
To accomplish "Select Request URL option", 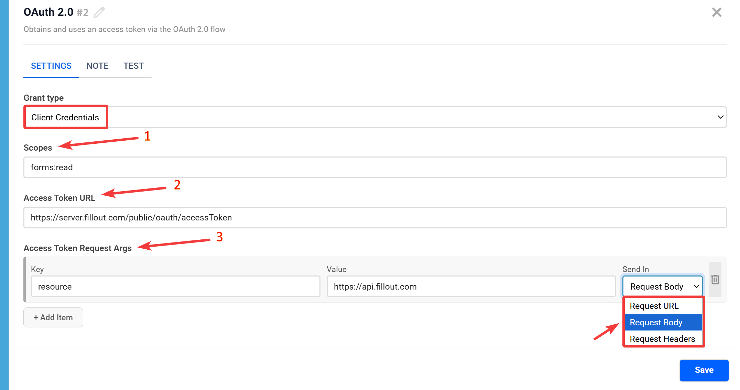I will 654,306.
